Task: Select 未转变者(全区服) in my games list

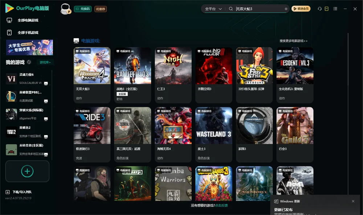Action: [x=27, y=150]
